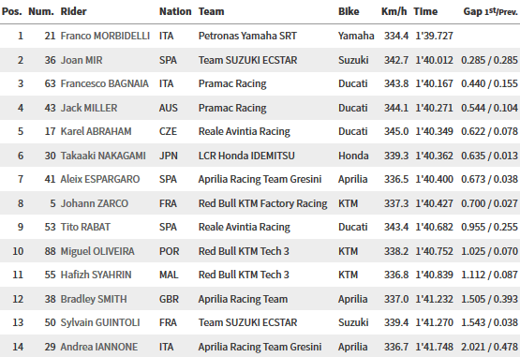Open Karel ABRAHAM rider entry
The width and height of the screenshot is (520, 357).
click(x=96, y=131)
